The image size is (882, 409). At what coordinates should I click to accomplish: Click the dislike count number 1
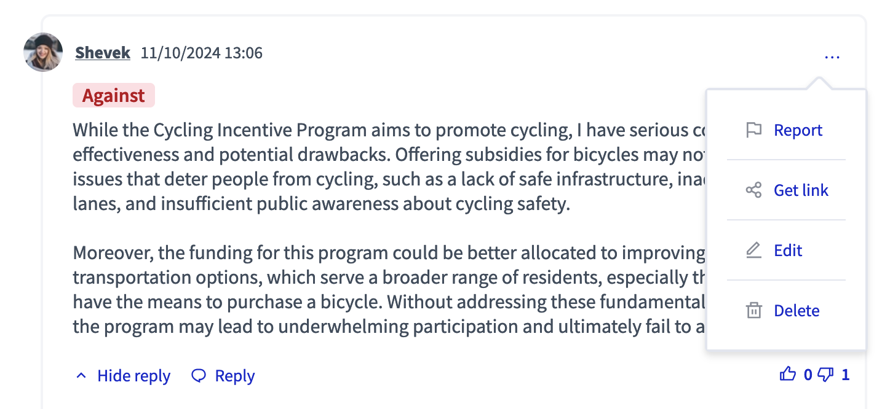click(x=846, y=375)
